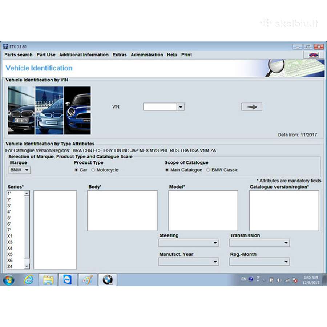Select series 7' in Series list
327x327 pixels.
click(x=16, y=230)
